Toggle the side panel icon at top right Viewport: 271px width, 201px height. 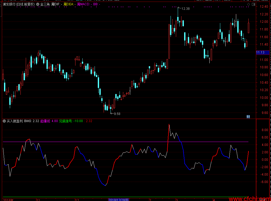tap(253, 5)
